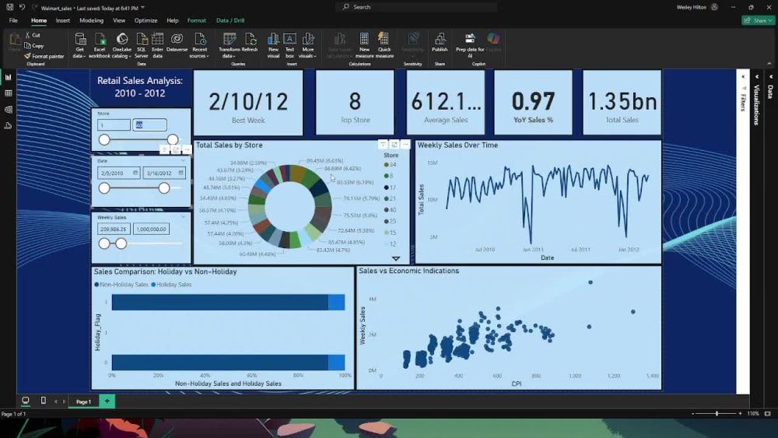Collapse the ribbon with the chevron
This screenshot has width=778, height=438.
[x=769, y=64]
